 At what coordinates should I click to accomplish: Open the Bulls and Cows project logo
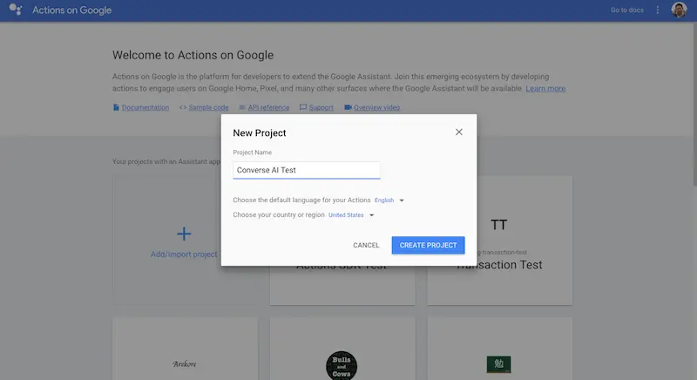click(x=342, y=366)
